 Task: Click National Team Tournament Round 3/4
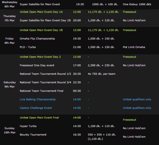[46, 82]
